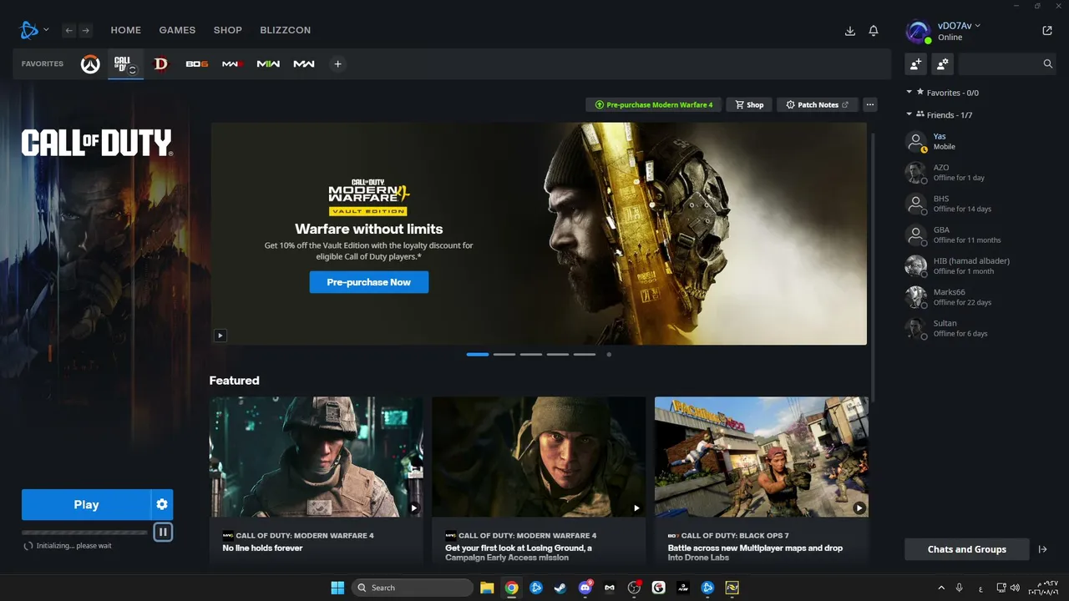Jump to the second banner slide indicator

click(x=504, y=355)
